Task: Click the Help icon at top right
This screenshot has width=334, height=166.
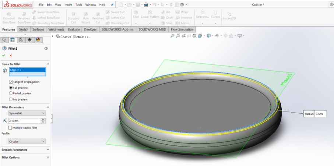Action: 332,4
